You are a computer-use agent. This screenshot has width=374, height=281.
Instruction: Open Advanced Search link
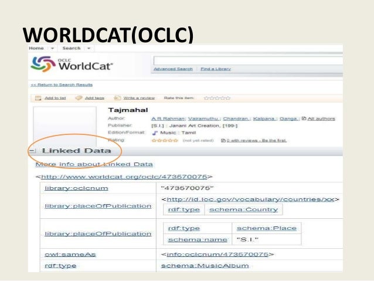173,69
